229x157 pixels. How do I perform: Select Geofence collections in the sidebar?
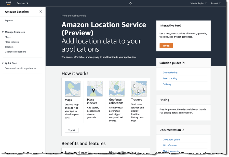tap(16, 52)
